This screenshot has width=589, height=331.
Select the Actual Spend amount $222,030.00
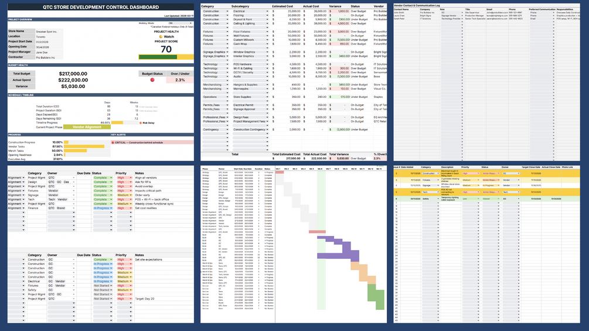pyautogui.click(x=73, y=80)
